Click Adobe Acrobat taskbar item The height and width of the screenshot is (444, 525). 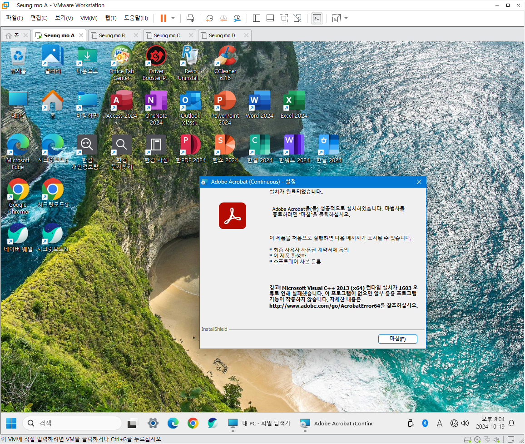(x=337, y=424)
